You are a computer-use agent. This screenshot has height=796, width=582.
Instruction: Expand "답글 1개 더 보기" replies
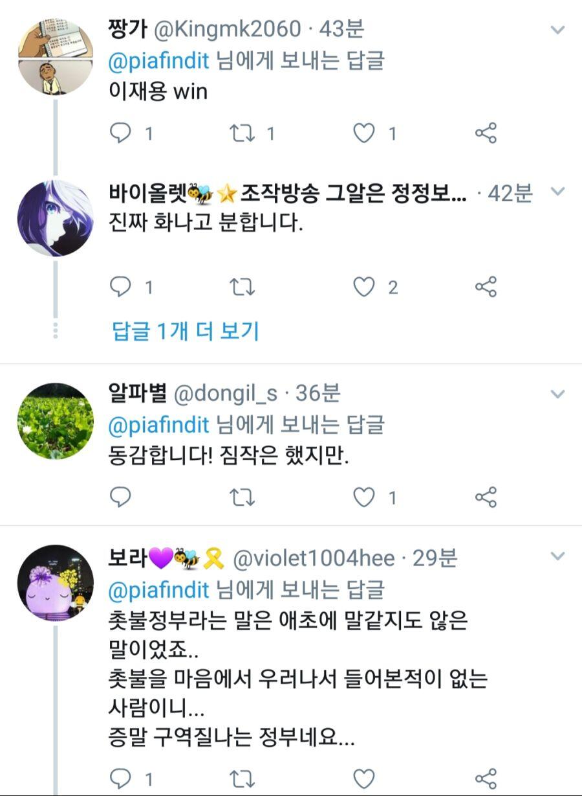(x=186, y=332)
